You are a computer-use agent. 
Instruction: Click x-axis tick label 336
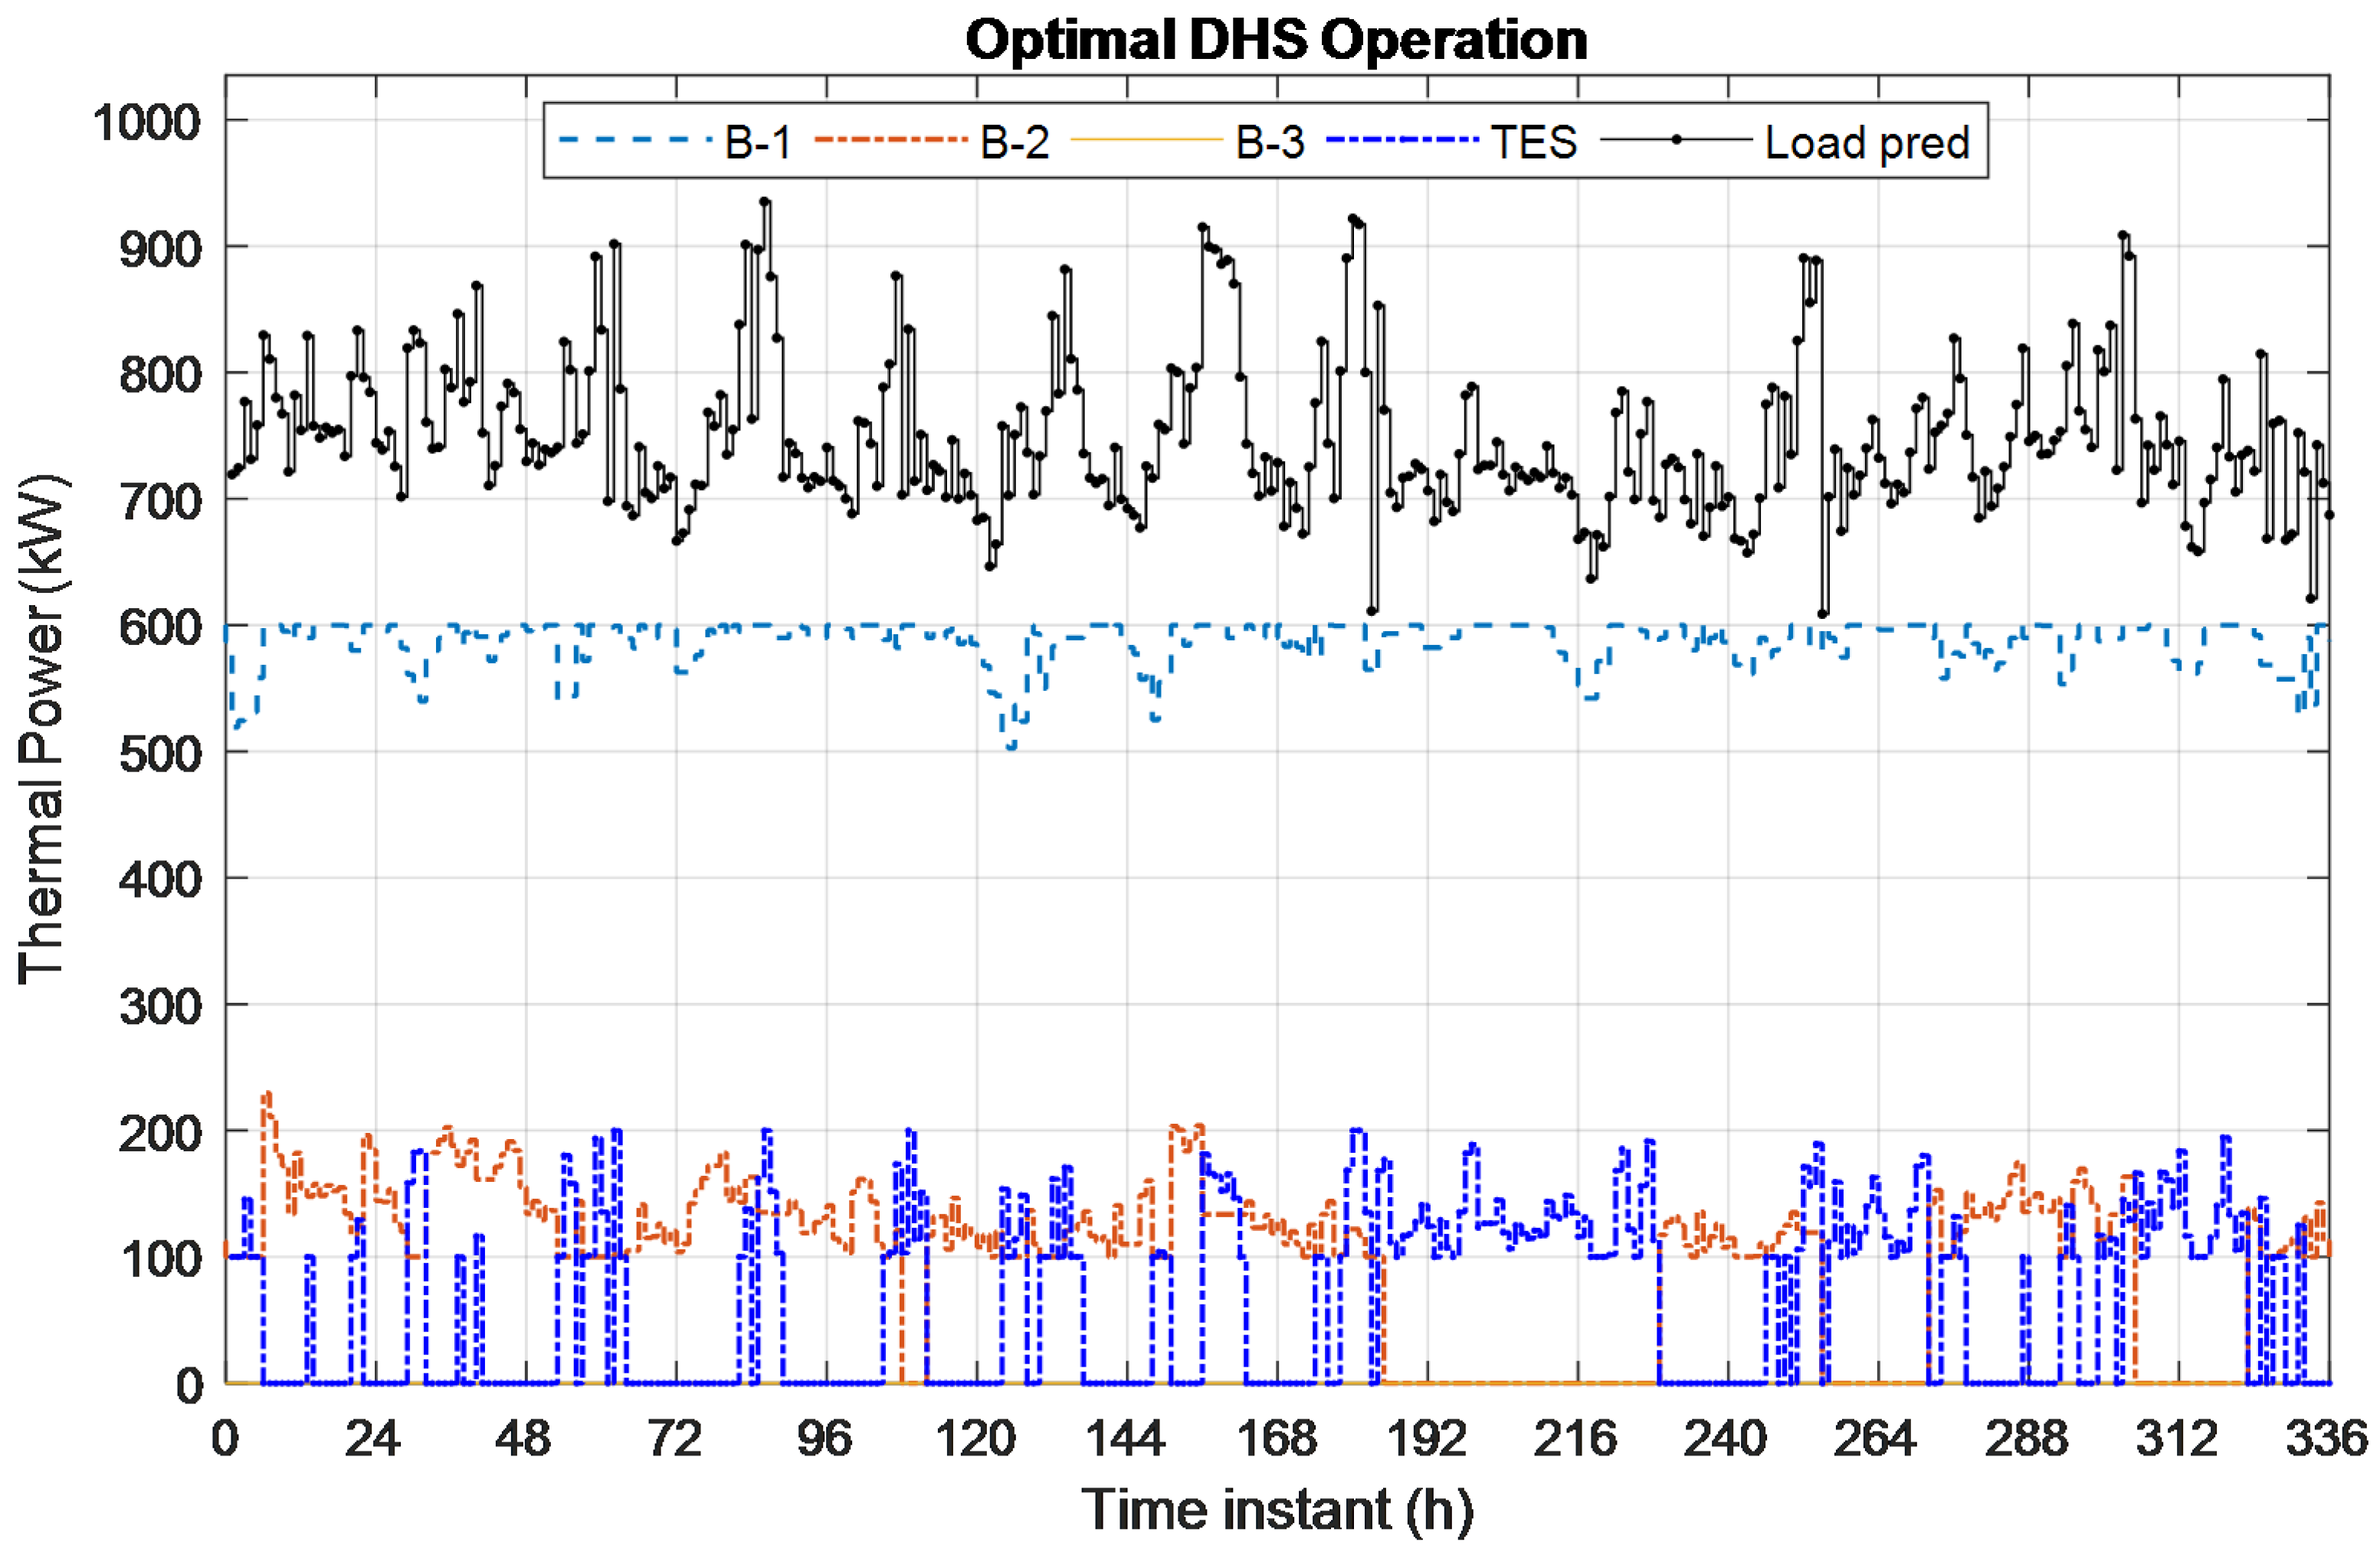2328,1439
